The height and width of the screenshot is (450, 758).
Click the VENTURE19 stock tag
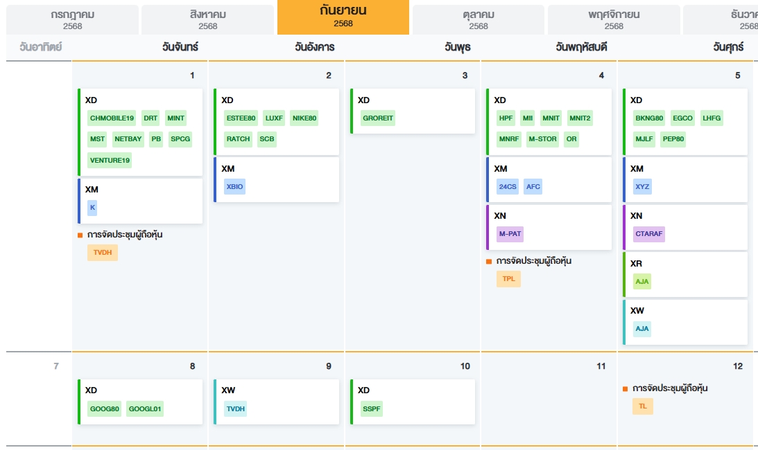tap(110, 160)
